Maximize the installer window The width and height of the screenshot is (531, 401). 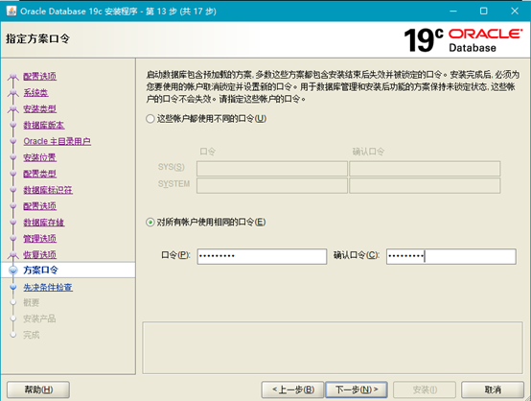click(484, 11)
